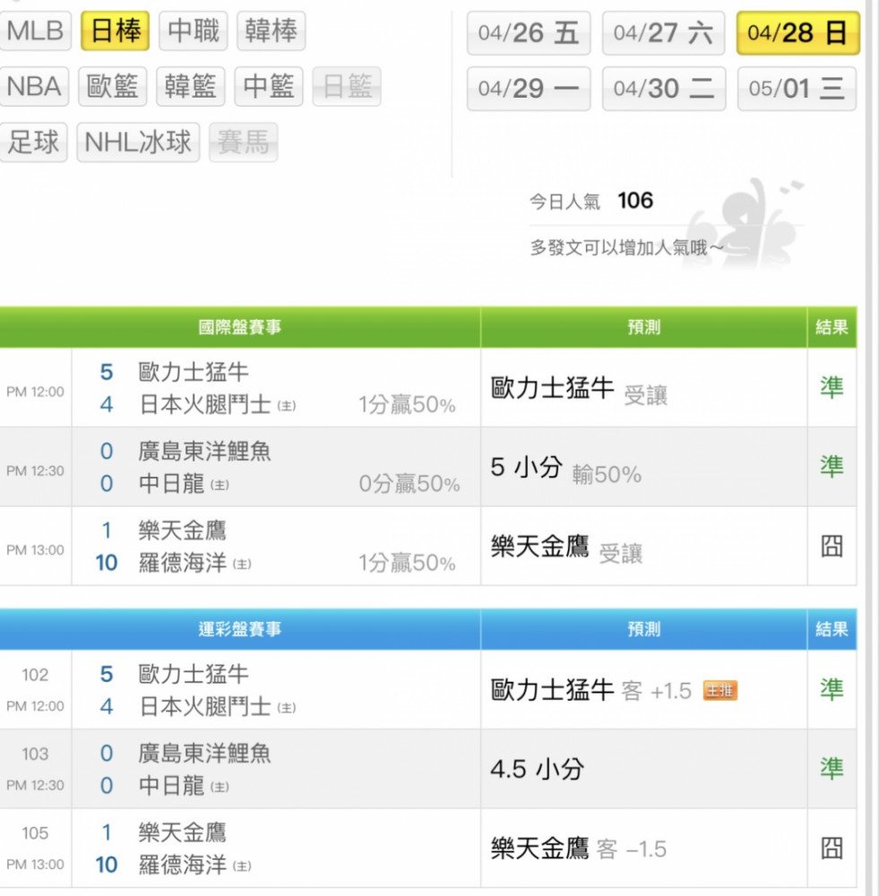Click 準 result for the 5 小分 row
Image resolution: width=879 pixels, height=896 pixels.
(832, 467)
